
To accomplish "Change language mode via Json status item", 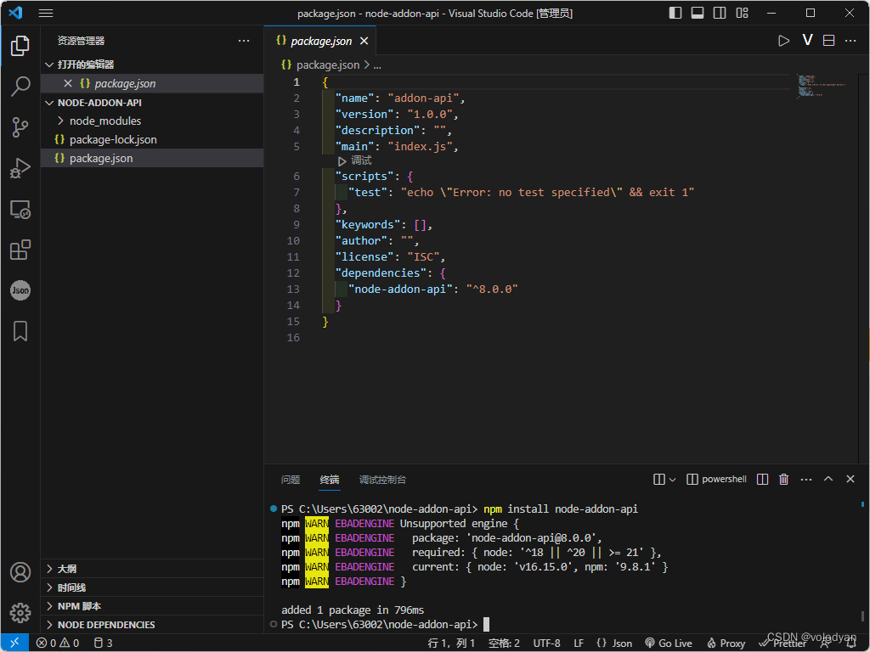I will click(615, 644).
